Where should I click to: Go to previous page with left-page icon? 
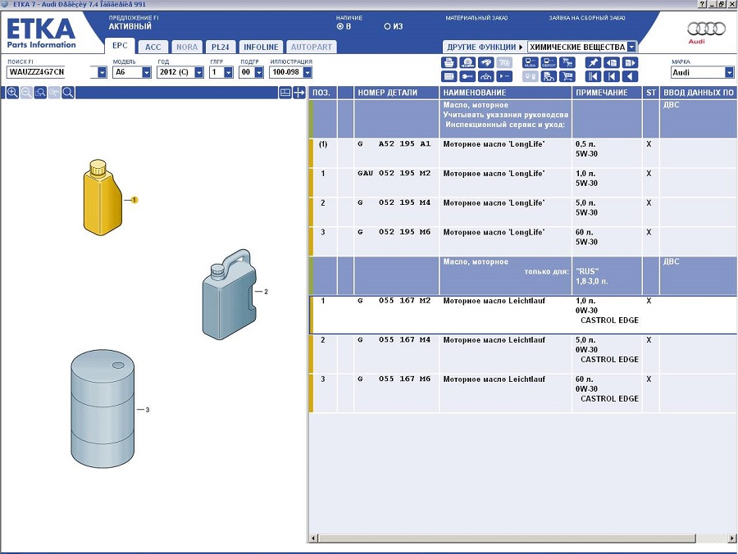click(612, 62)
